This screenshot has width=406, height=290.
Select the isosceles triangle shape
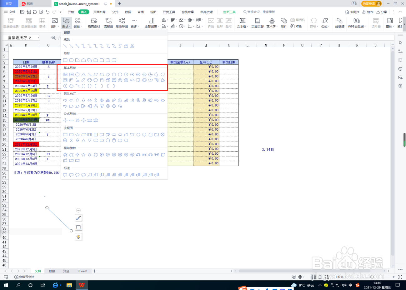click(x=83, y=74)
